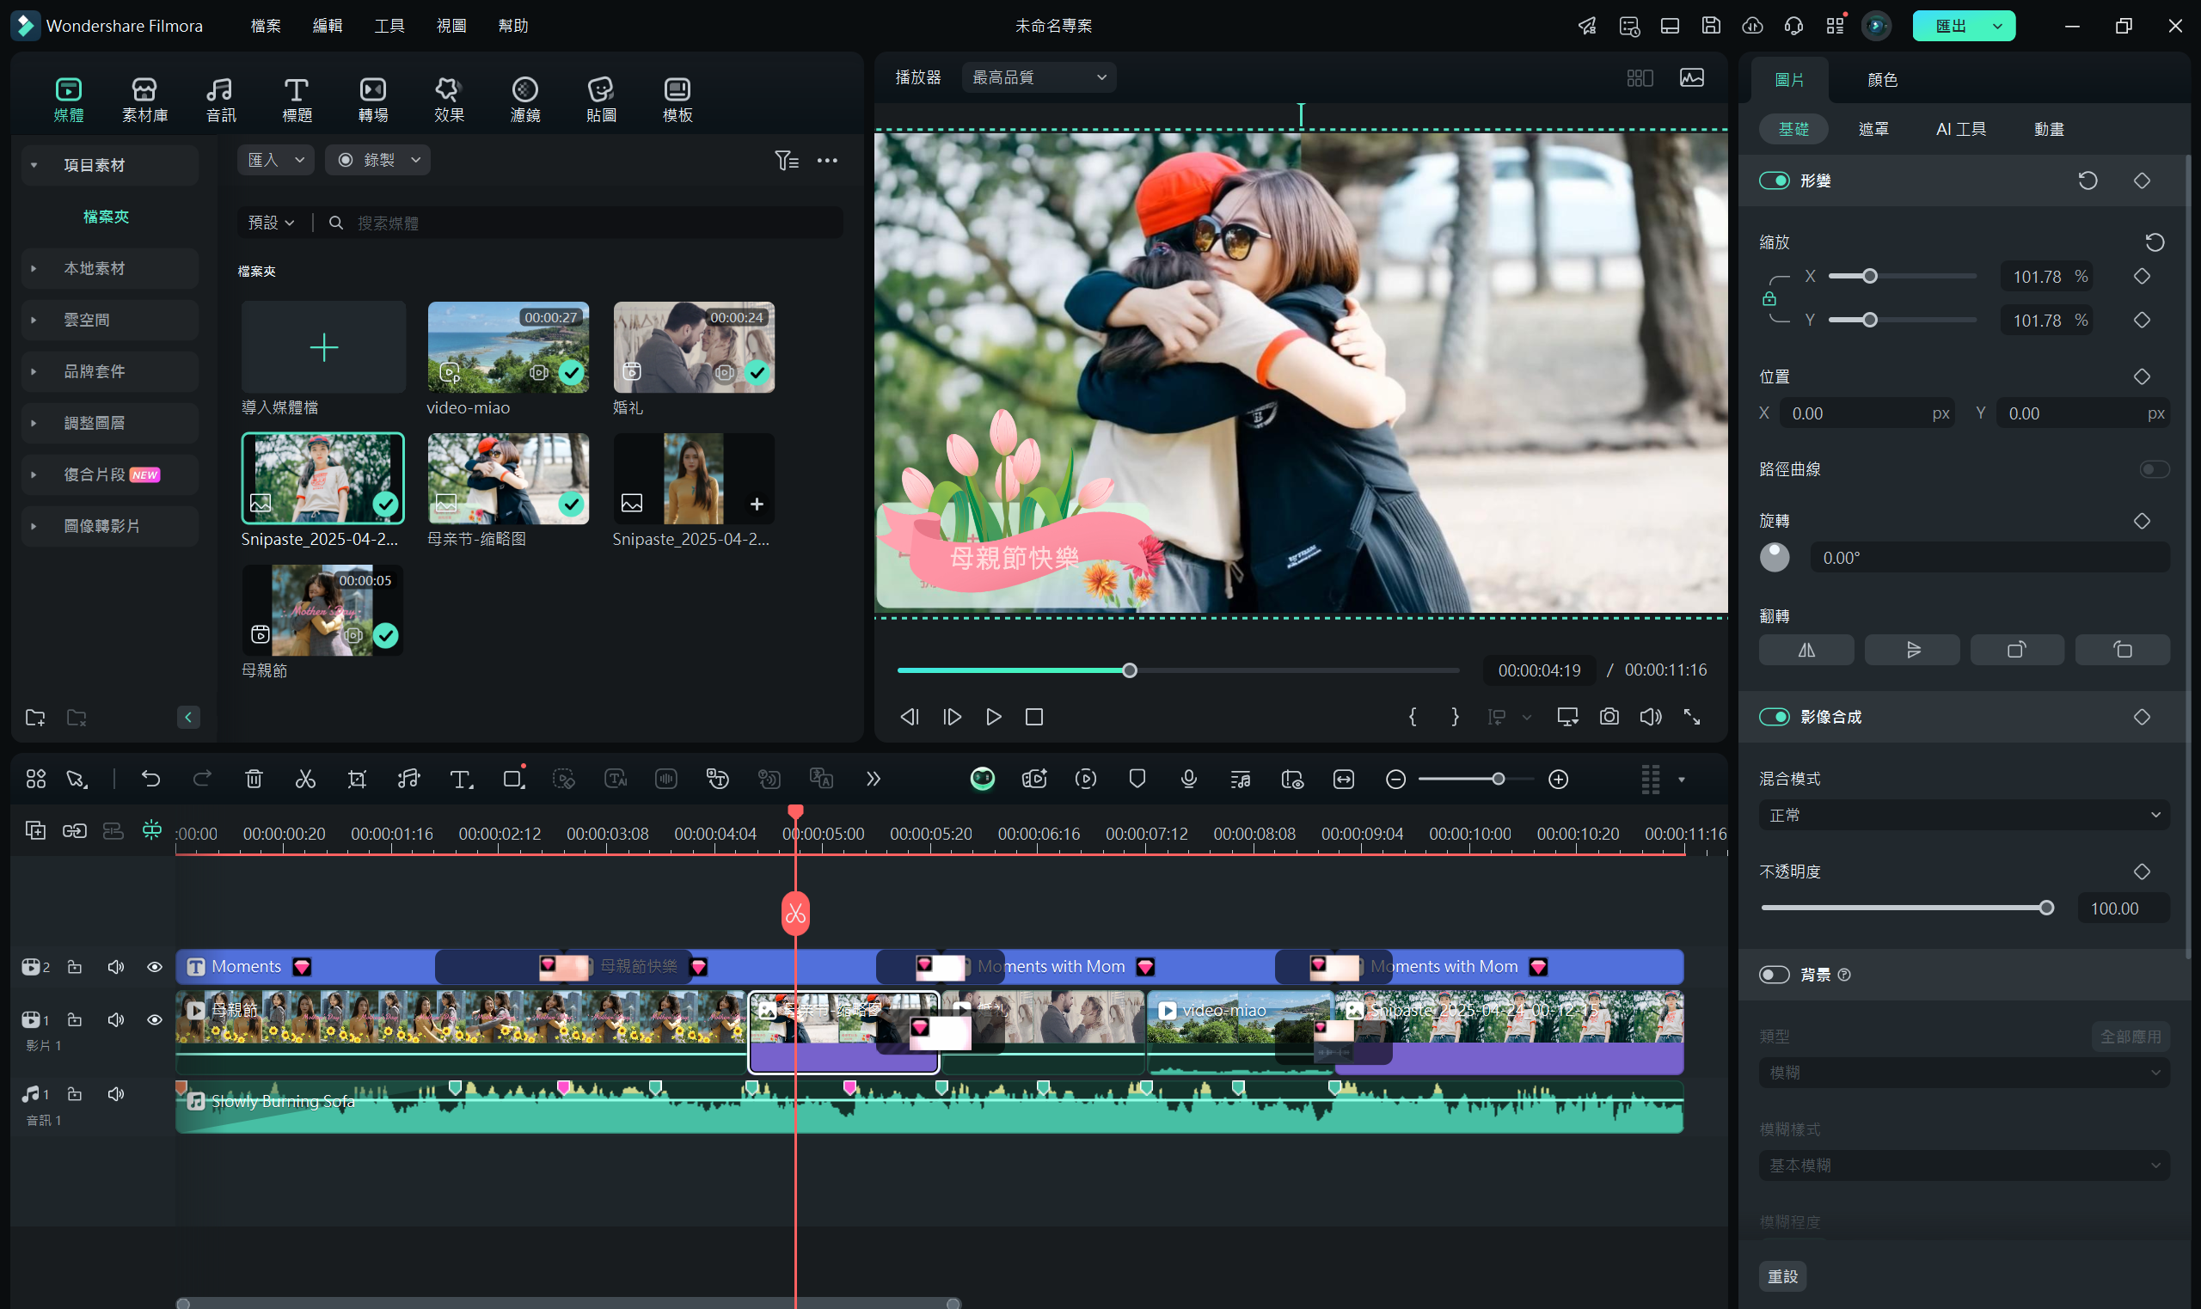
Task: Open the 標題 titles panel
Action: [x=297, y=101]
